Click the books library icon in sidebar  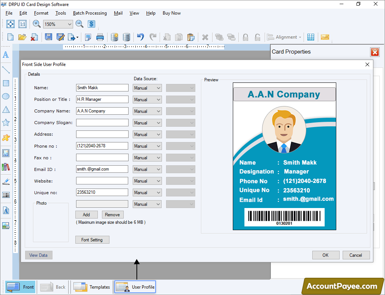tap(6, 167)
